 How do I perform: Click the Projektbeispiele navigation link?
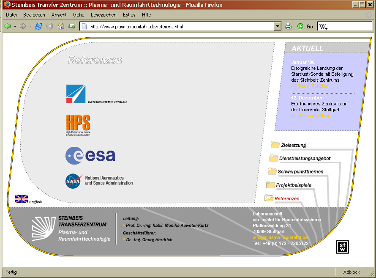[293, 185]
